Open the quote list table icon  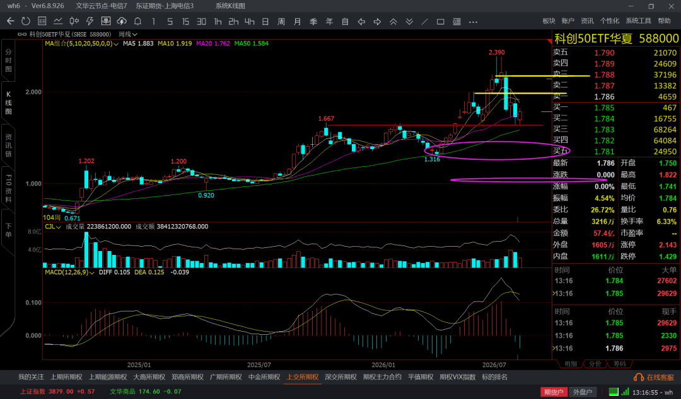42,21
